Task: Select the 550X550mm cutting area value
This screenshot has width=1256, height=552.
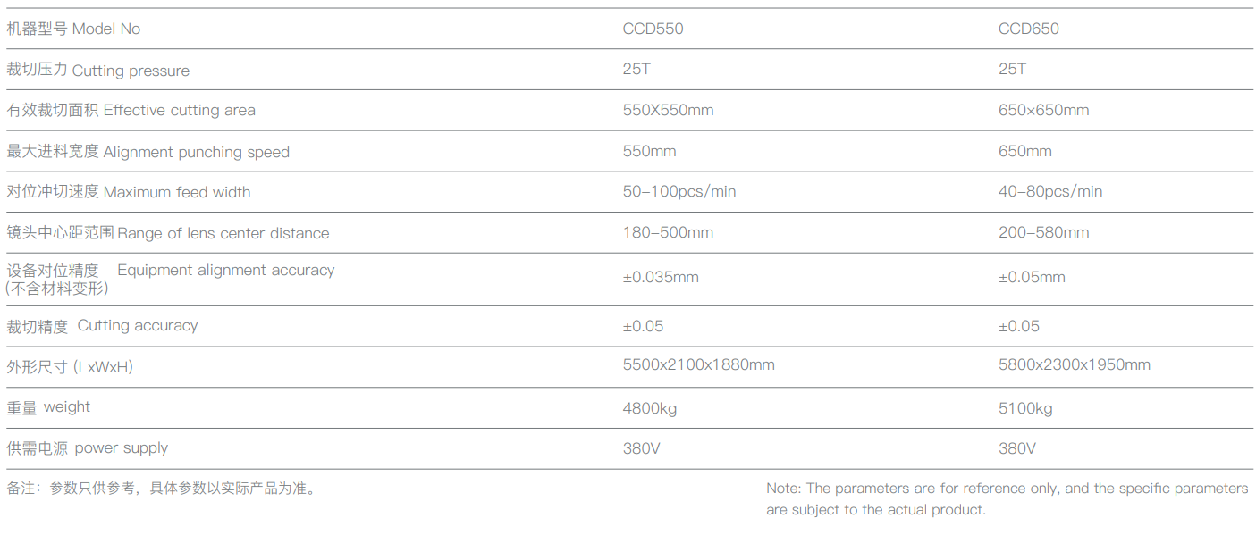Action: pyautogui.click(x=668, y=111)
